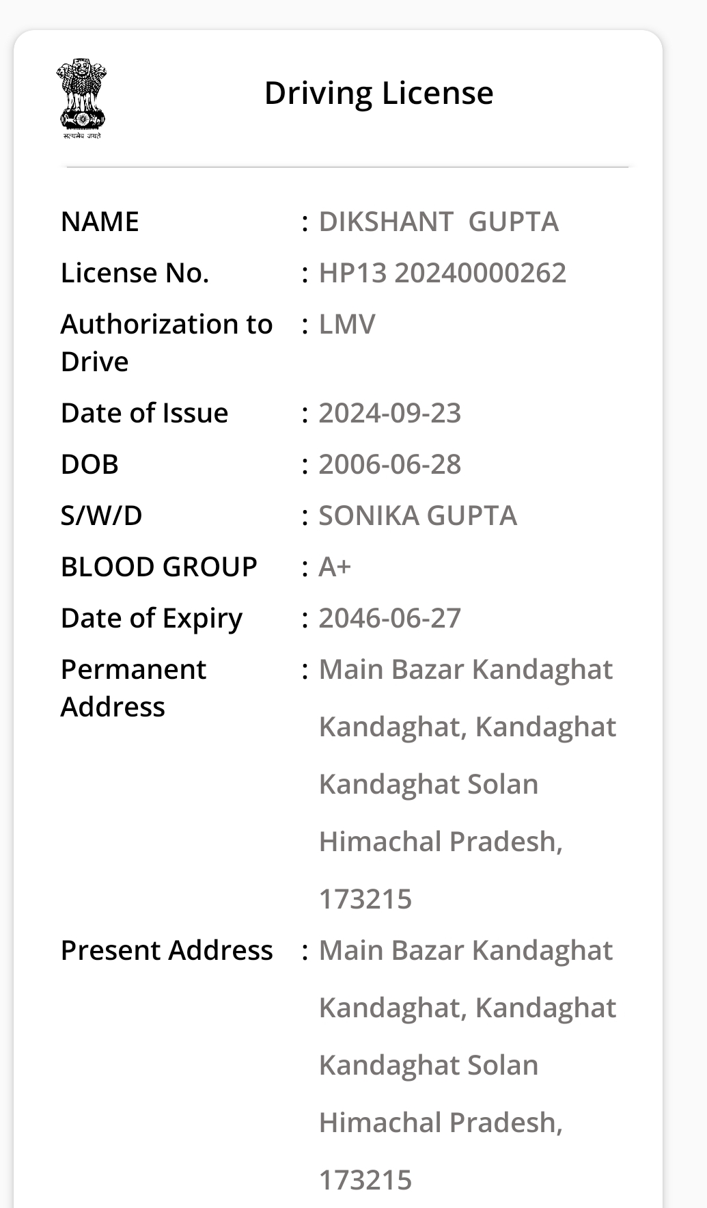Screen dimensions: 707x1208
Task: Click the Permanent Address label
Action: (133, 688)
